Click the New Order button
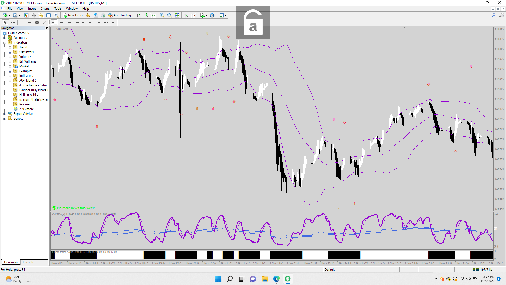The image size is (506, 285). 73,15
